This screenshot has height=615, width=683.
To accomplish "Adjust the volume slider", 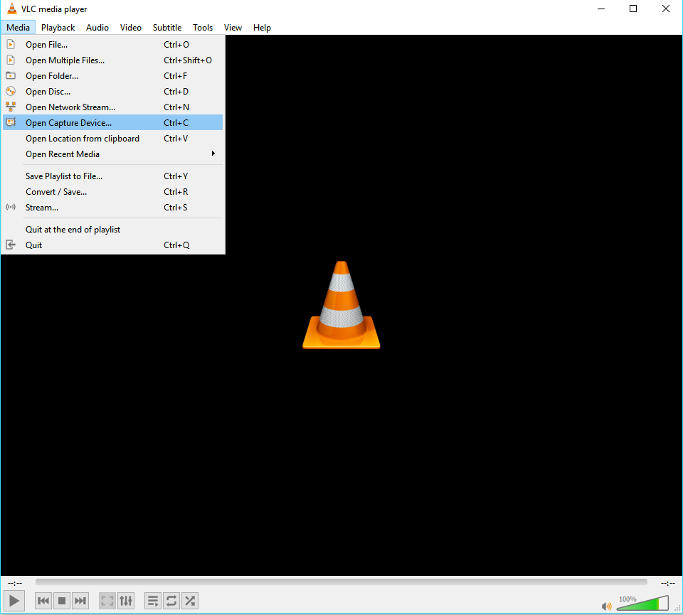I will click(642, 604).
